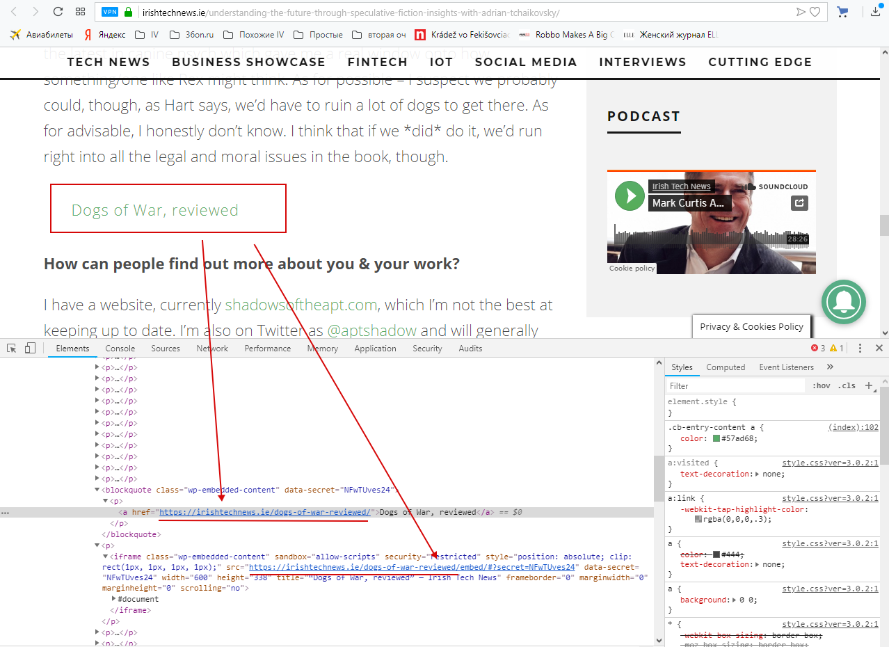Image resolution: width=889 pixels, height=647 pixels.
Task: Go back to the previous page
Action: click(15, 12)
